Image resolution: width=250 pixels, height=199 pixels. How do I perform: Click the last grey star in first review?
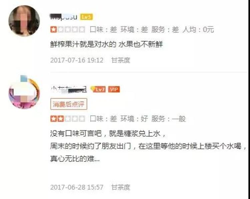click(82, 30)
